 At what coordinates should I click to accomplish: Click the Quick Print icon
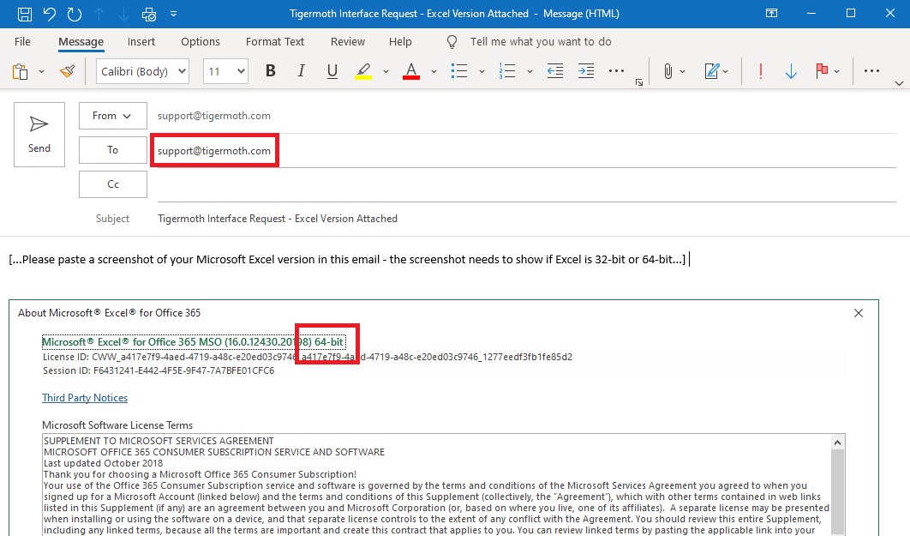click(x=148, y=14)
